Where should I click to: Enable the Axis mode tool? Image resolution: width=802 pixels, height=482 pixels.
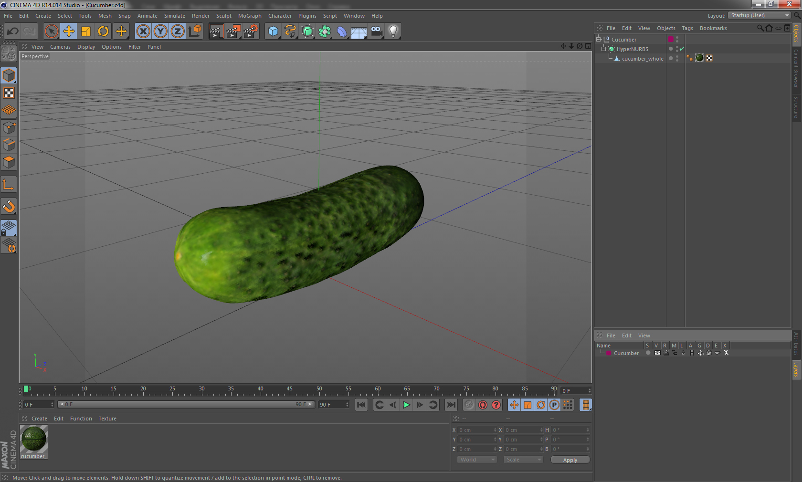click(9, 184)
